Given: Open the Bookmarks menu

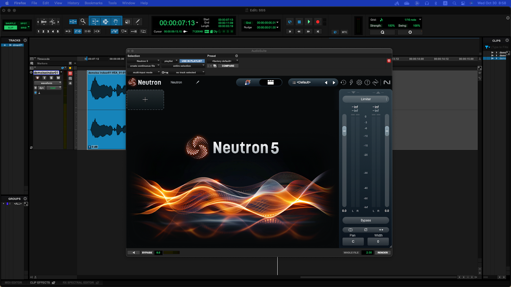Looking at the screenshot, I should 94,3.
